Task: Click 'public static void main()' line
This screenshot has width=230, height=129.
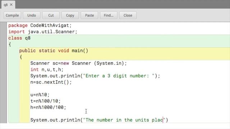Action: click(x=54, y=51)
